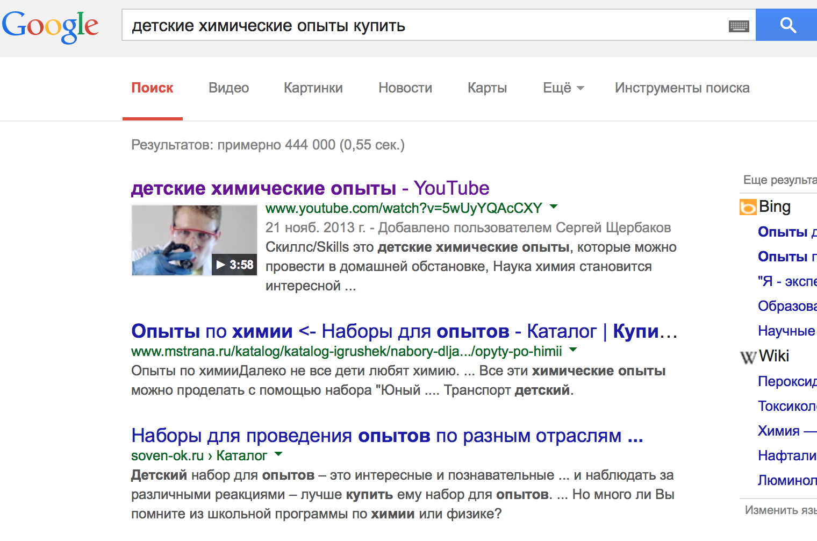Open the YouTube video thumbnail

pos(194,240)
